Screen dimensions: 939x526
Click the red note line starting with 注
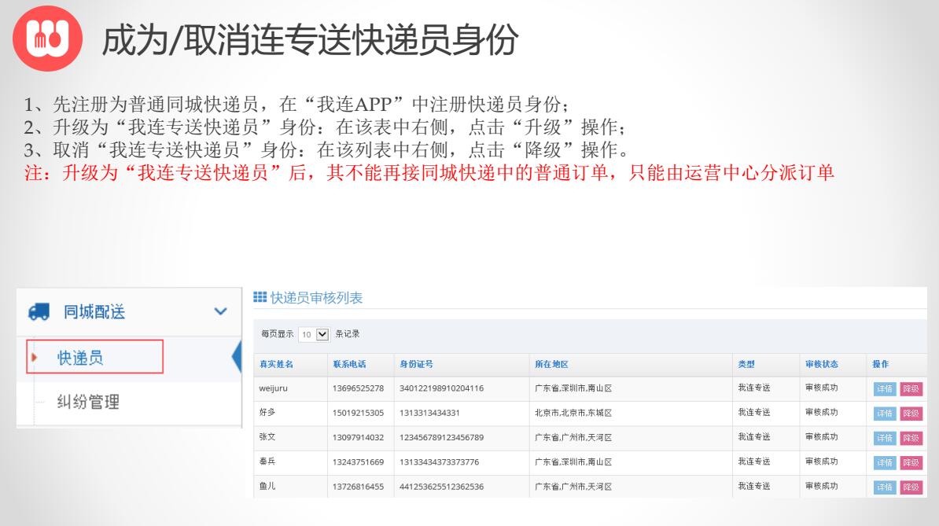pos(429,173)
